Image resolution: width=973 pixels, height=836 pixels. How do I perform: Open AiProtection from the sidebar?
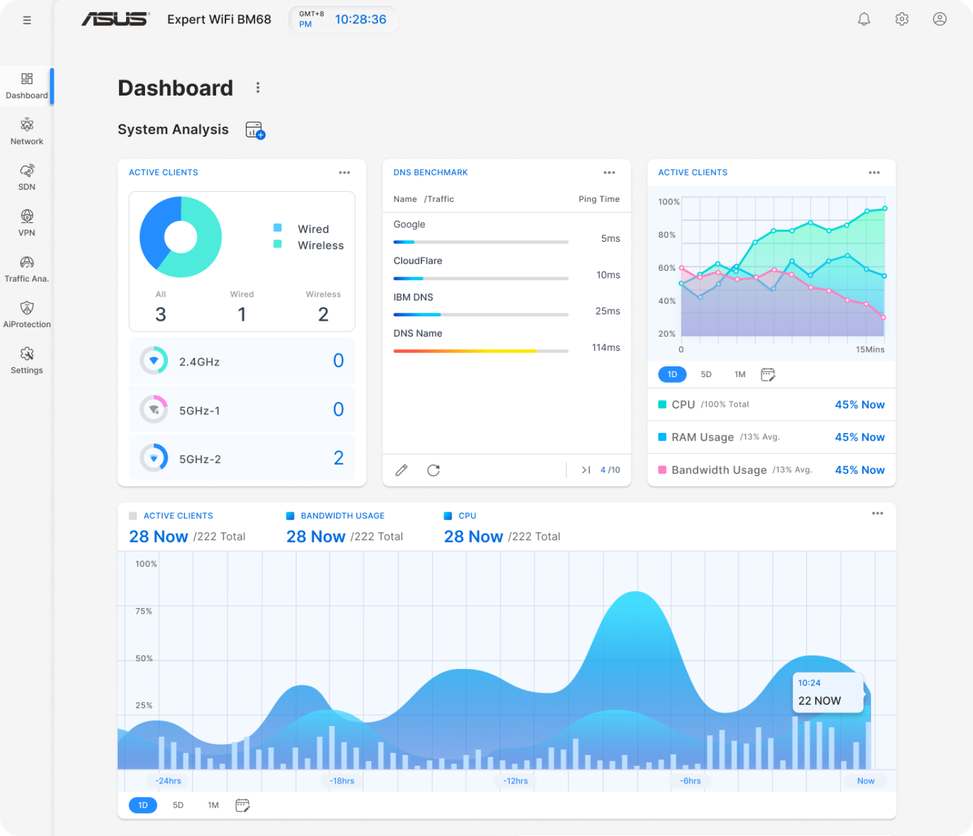point(27,314)
